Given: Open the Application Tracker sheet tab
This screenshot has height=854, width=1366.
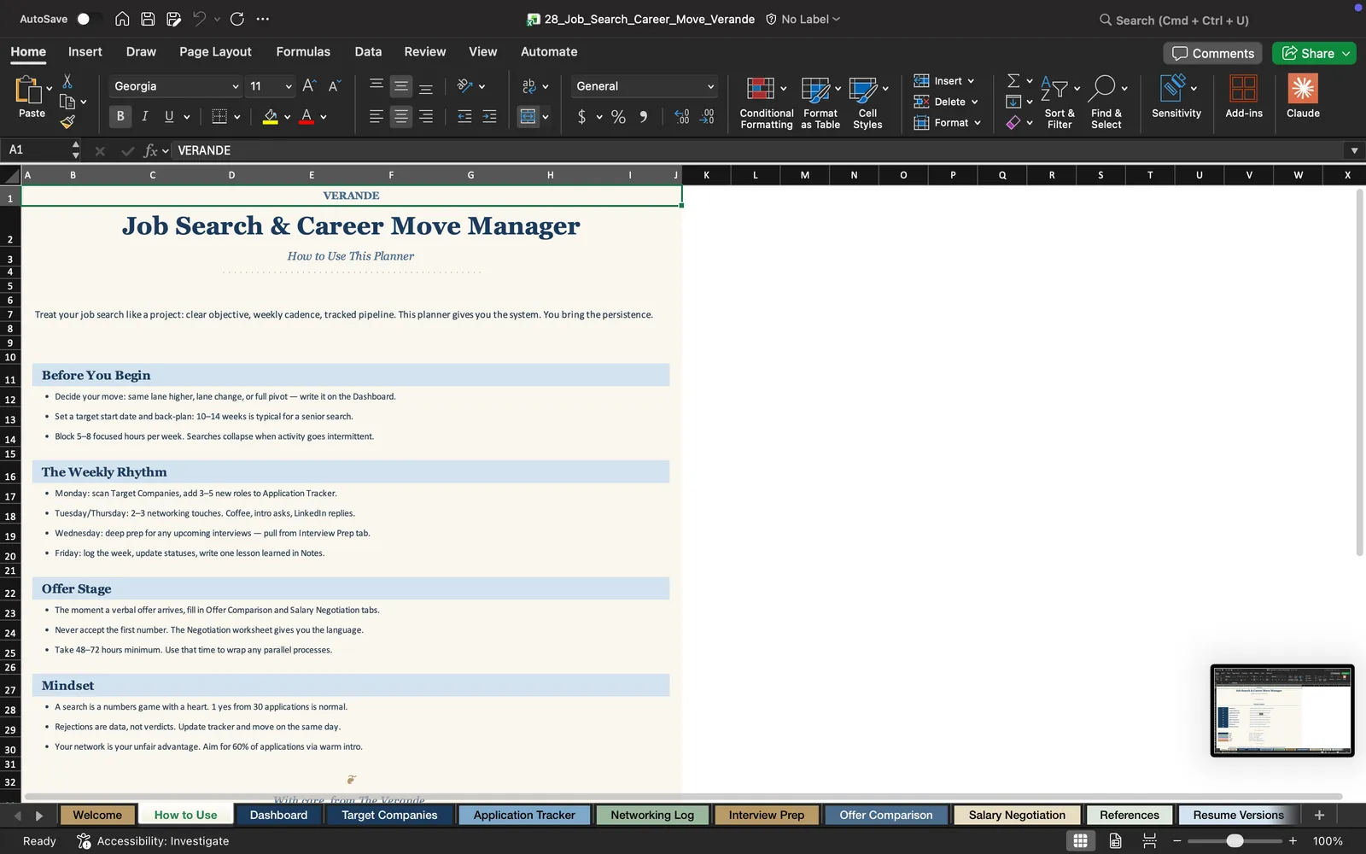Looking at the screenshot, I should pos(524,815).
